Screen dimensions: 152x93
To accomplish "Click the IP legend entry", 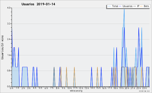I will coord(136,6).
